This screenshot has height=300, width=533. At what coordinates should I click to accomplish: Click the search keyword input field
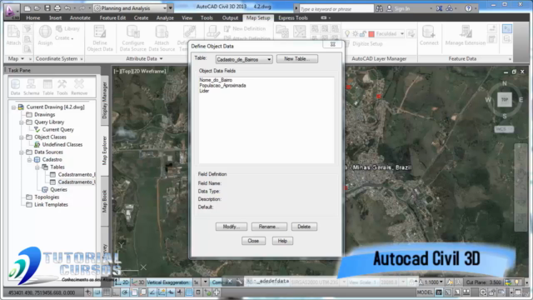pos(336,9)
